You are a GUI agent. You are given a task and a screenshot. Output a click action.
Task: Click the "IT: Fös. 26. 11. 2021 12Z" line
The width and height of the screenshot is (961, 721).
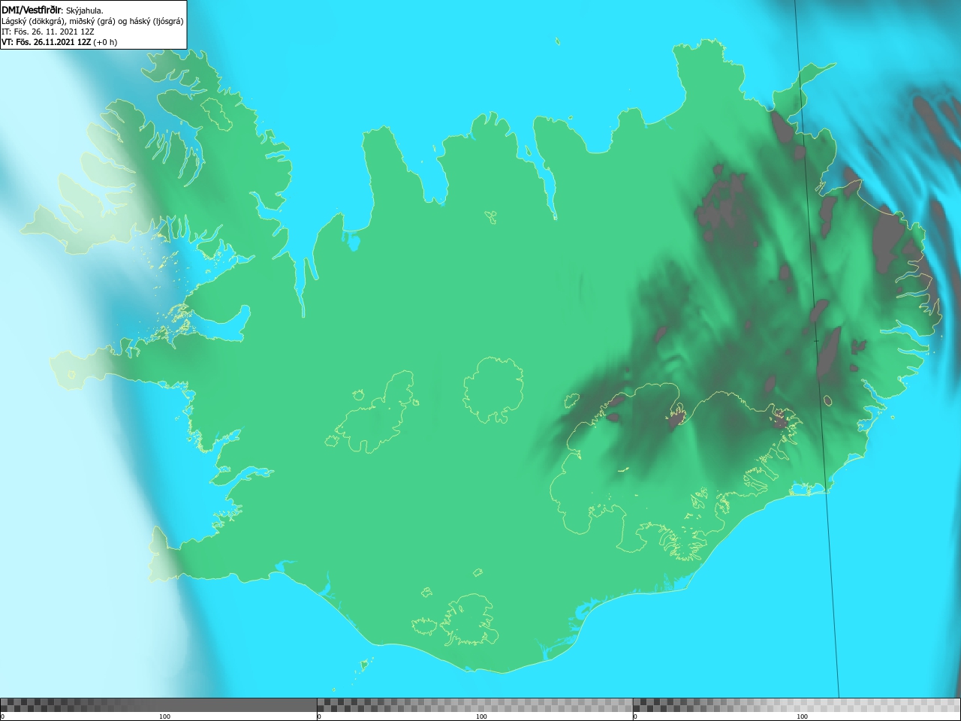[48, 32]
